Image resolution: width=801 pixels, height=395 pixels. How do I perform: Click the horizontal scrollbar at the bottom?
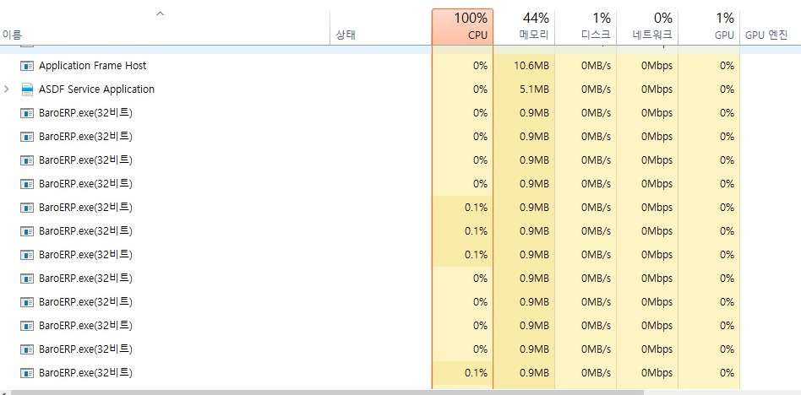point(327,392)
